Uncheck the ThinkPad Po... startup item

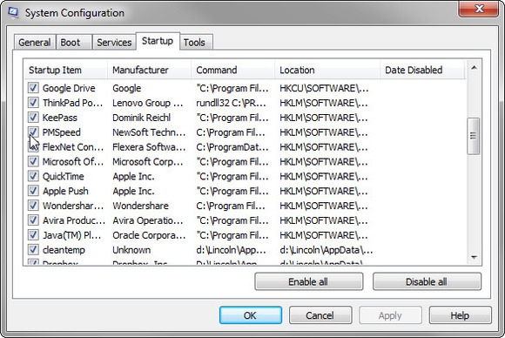pyautogui.click(x=33, y=103)
